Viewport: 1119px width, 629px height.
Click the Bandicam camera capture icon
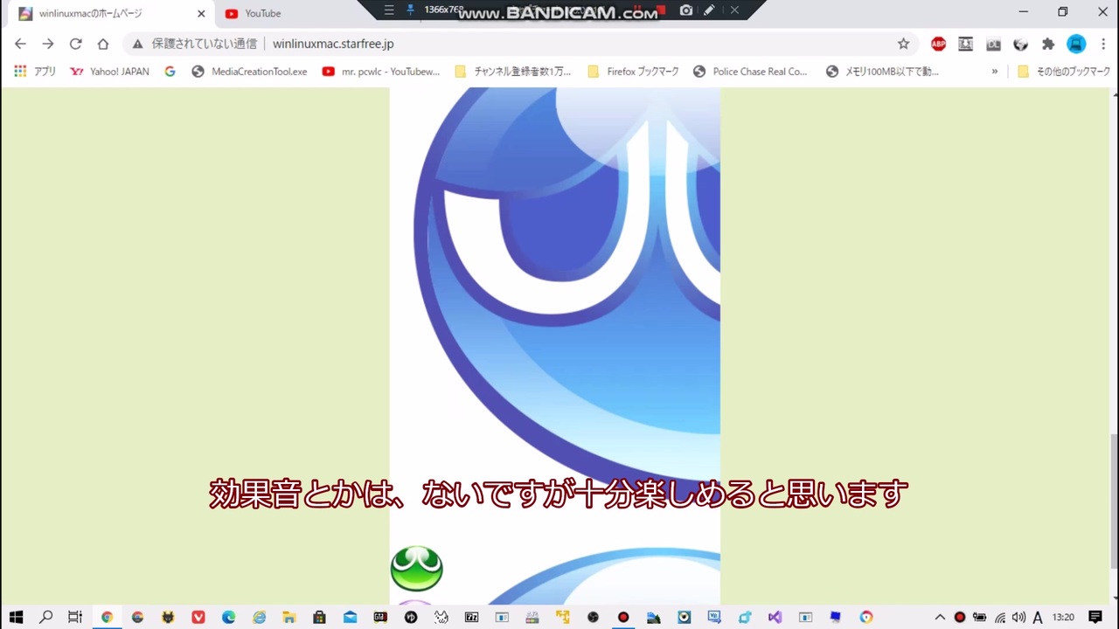[x=686, y=10]
